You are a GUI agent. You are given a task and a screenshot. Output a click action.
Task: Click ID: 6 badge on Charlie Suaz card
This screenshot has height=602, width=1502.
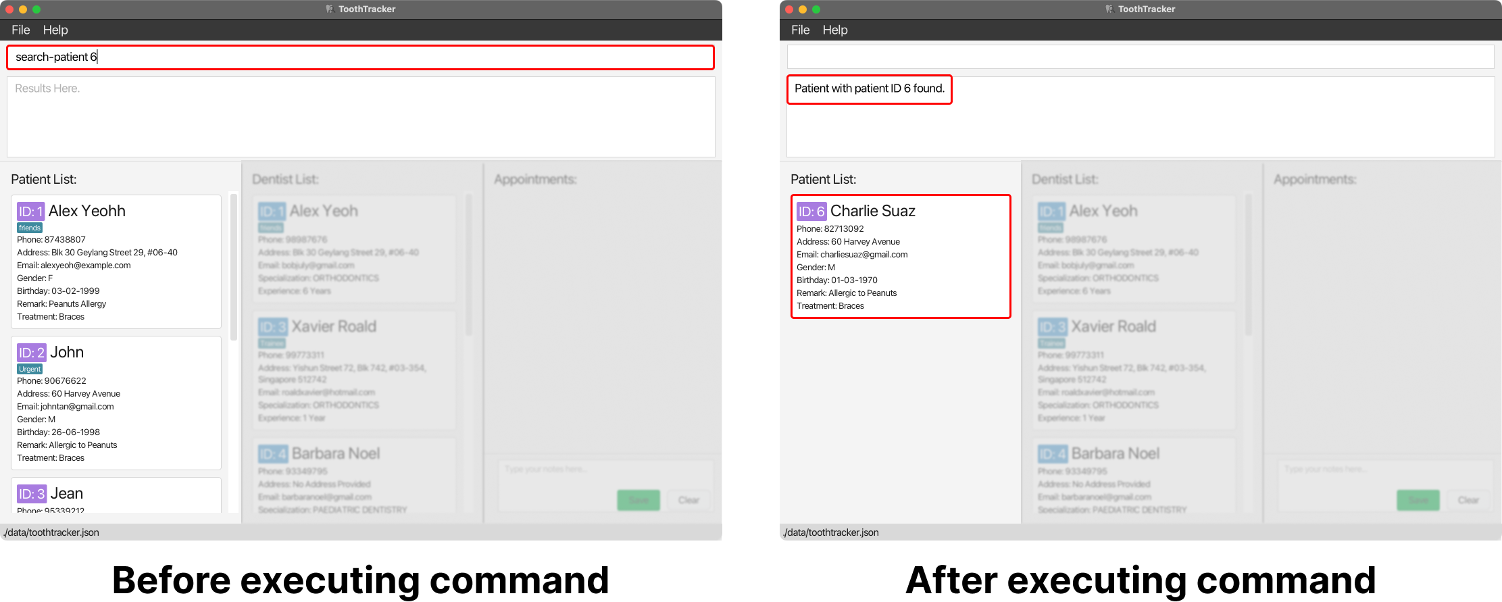coord(811,211)
